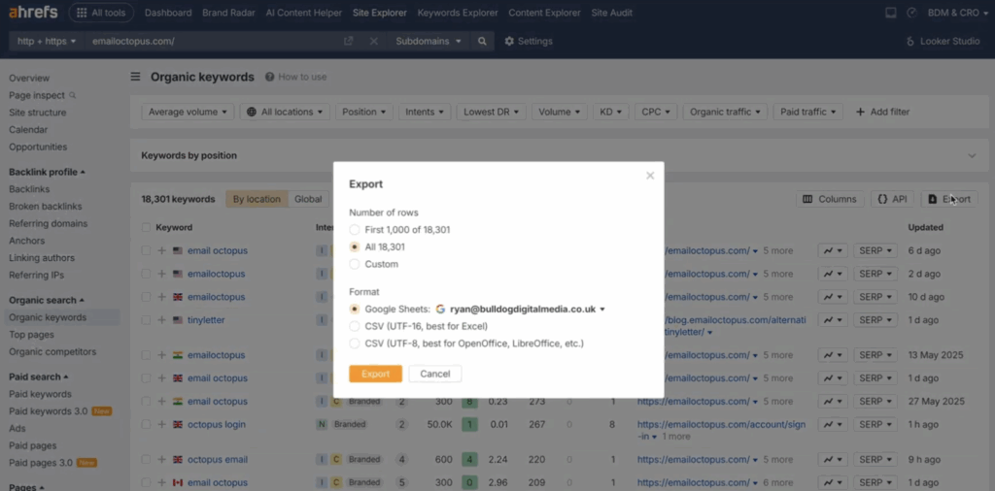Select Custom number of rows
995x491 pixels.
click(x=355, y=264)
